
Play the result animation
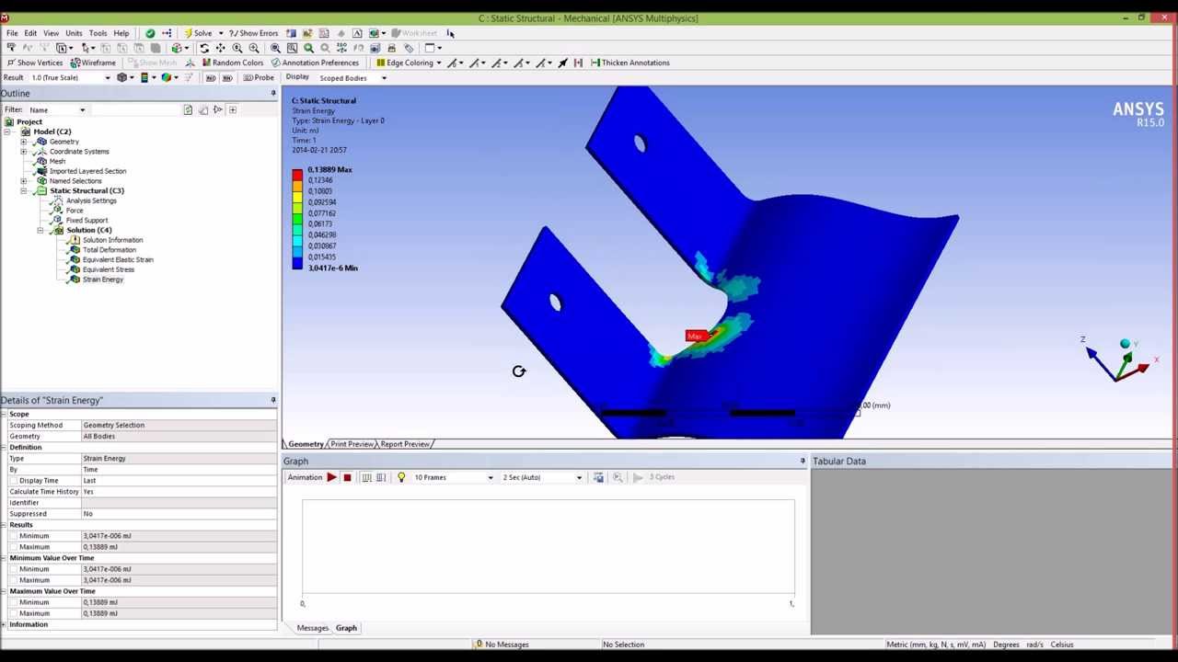(x=331, y=477)
